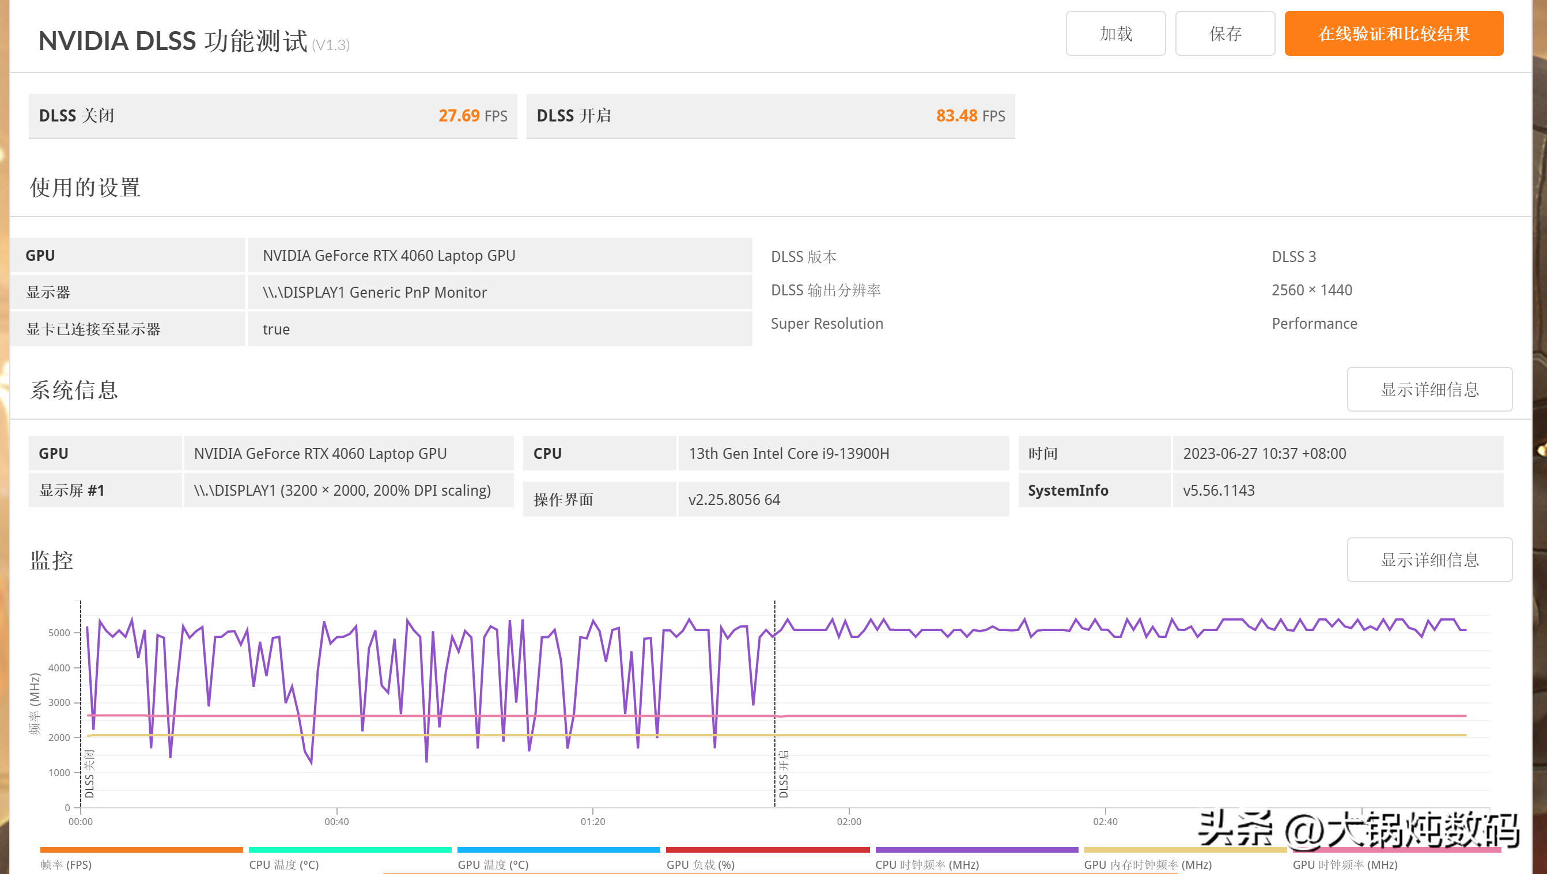This screenshot has width=1547, height=874.
Task: Show detailed info for 系统信息 section
Action: coord(1429,389)
